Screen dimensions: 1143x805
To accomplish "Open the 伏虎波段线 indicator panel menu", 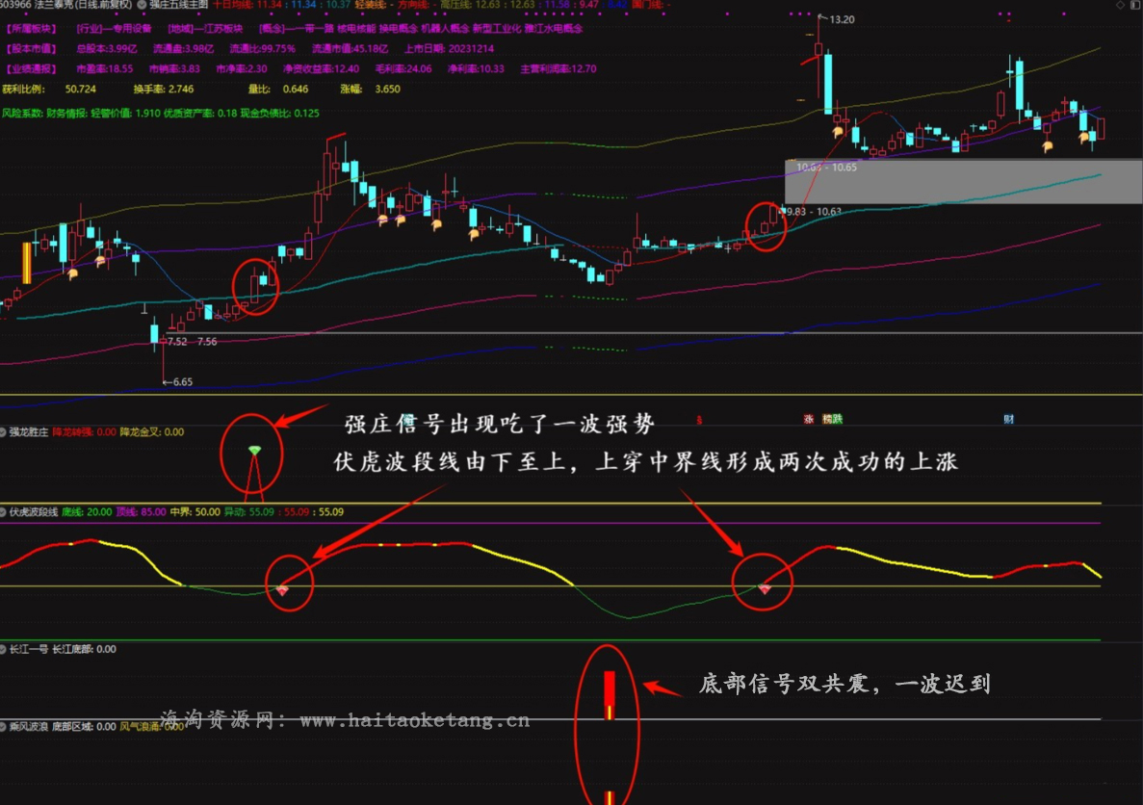I will (4, 512).
